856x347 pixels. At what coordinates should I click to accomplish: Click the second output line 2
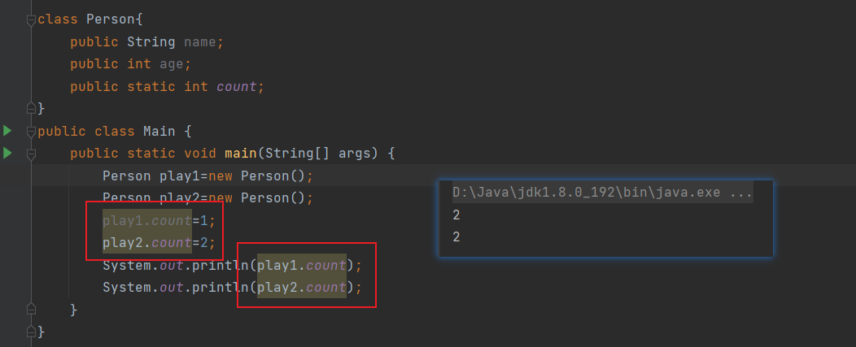pyautogui.click(x=456, y=236)
